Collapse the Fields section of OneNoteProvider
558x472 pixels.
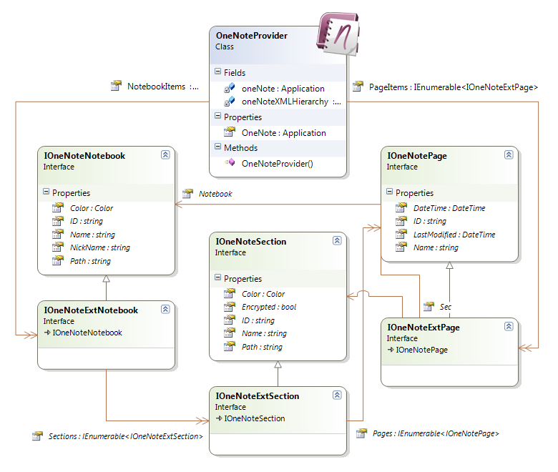pos(217,72)
